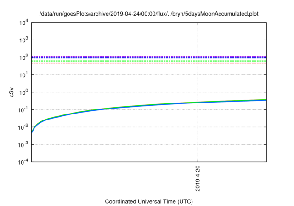Image resolution: width=294 pixels, height=206 pixels.
Task: Click the plot file path title
Action: point(149,14)
